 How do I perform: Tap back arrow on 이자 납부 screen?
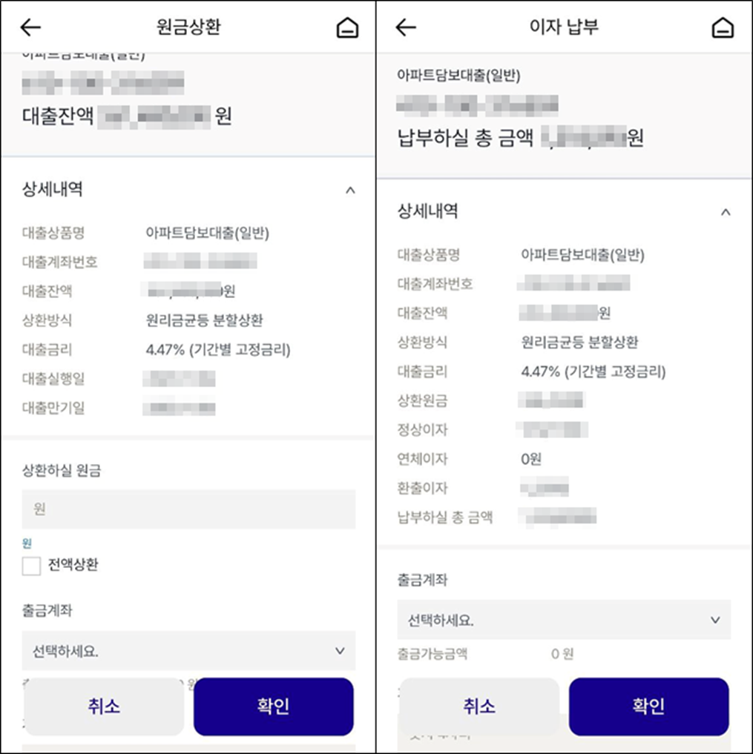[406, 27]
